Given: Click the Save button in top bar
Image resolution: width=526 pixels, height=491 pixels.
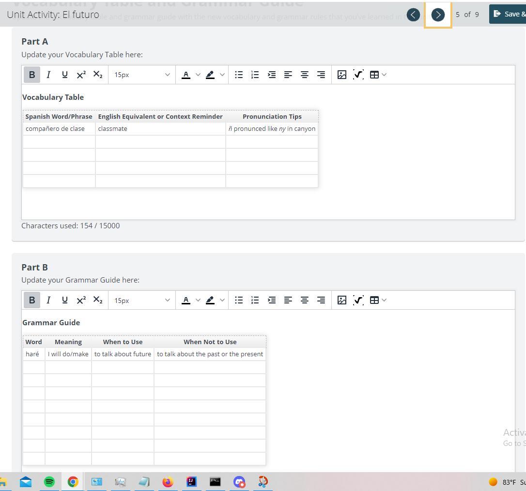Looking at the screenshot, I should coord(508,14).
